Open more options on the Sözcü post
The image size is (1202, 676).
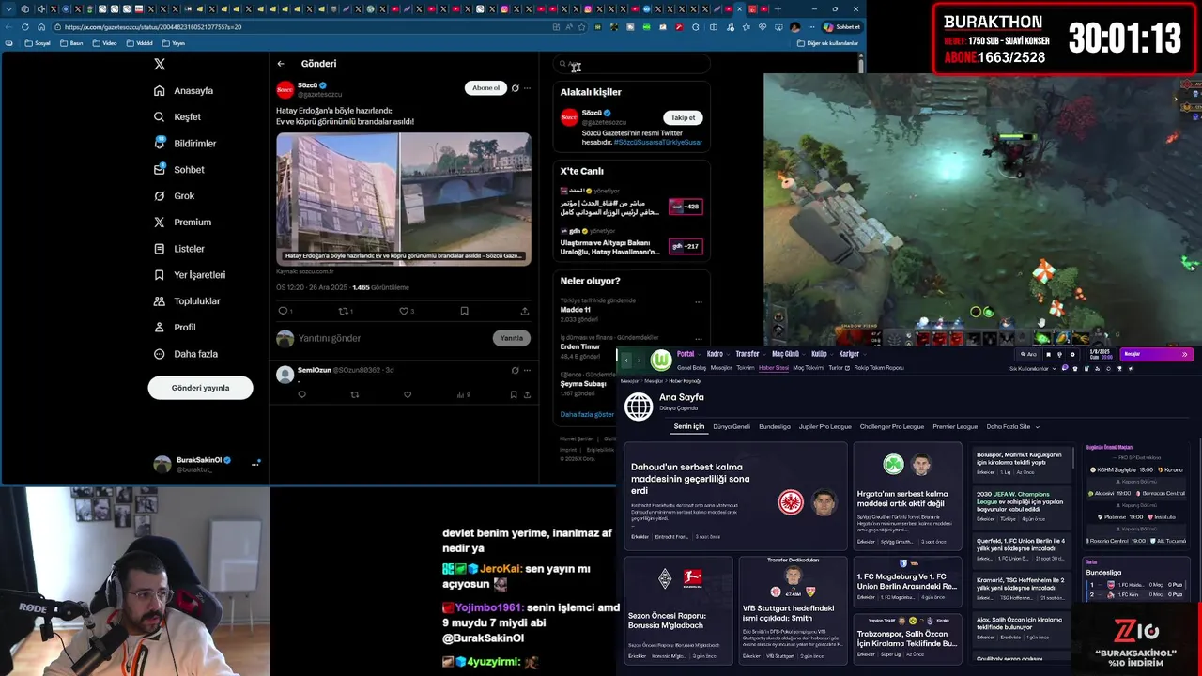(527, 88)
